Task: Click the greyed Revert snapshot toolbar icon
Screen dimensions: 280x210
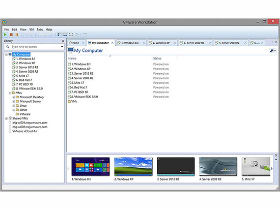Action: pos(45,35)
